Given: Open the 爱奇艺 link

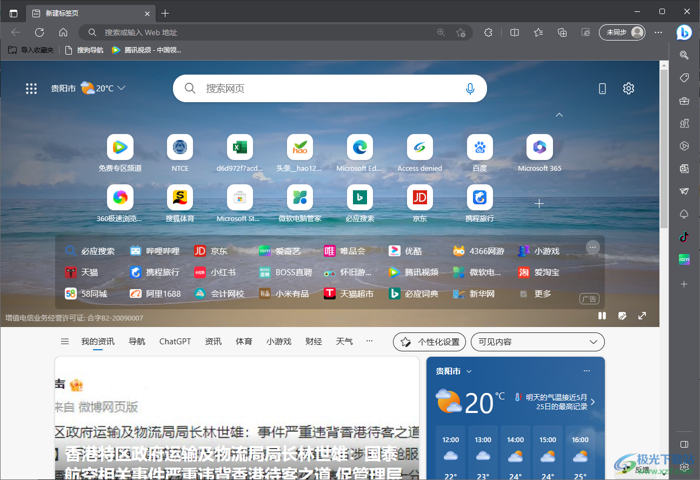Looking at the screenshot, I should pos(279,251).
